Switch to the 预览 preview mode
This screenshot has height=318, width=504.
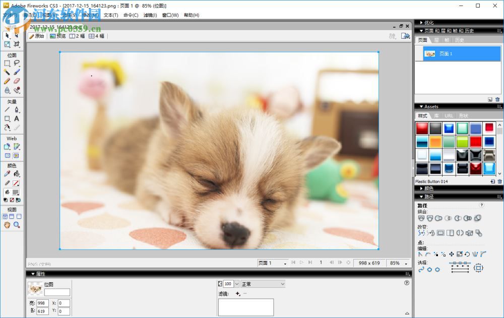click(x=57, y=36)
